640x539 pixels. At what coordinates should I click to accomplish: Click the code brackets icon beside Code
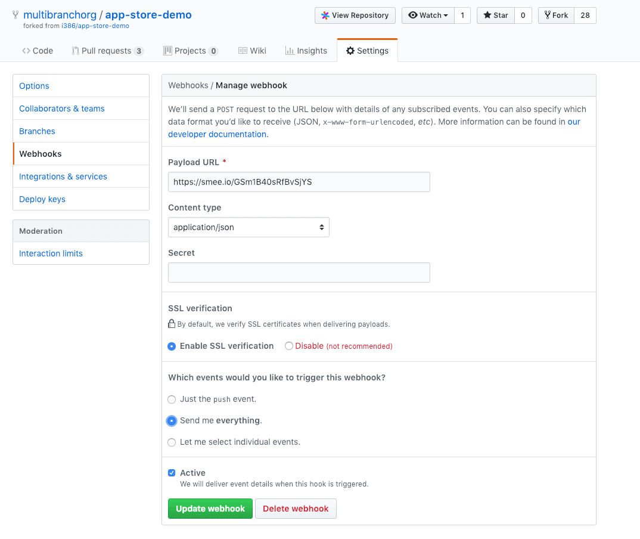[26, 51]
